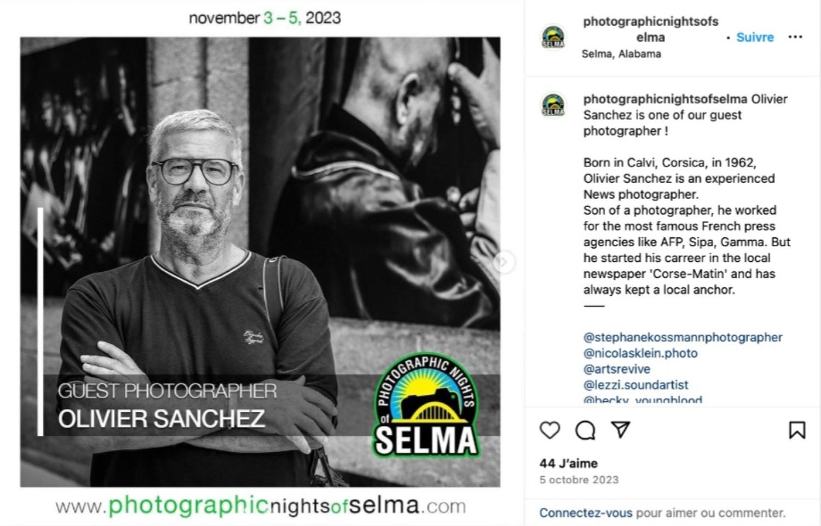Open profile picture in post header
This screenshot has width=821, height=526.
tap(553, 37)
